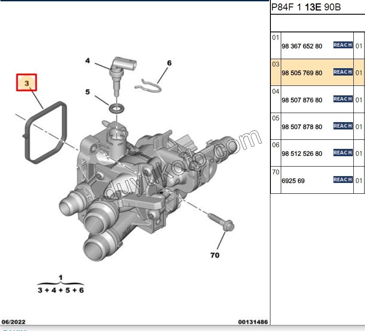Click the highlighted callout 3 in the diagram
The width and height of the screenshot is (365, 331).
[x=26, y=82]
